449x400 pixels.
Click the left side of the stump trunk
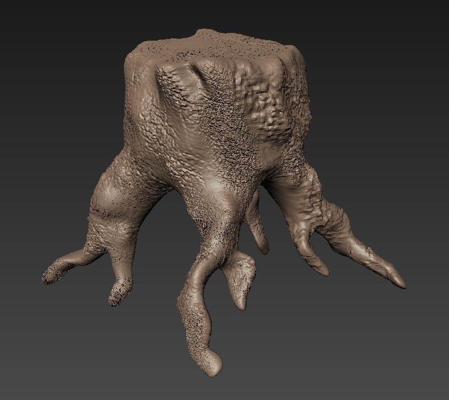pos(138,110)
